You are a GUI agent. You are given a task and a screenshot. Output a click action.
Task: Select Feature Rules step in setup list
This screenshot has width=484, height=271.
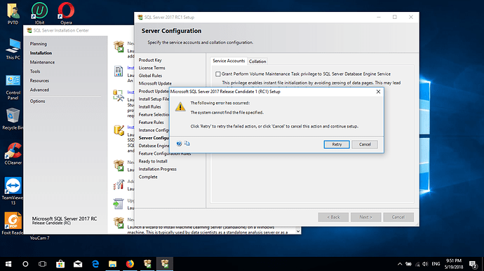(152, 123)
